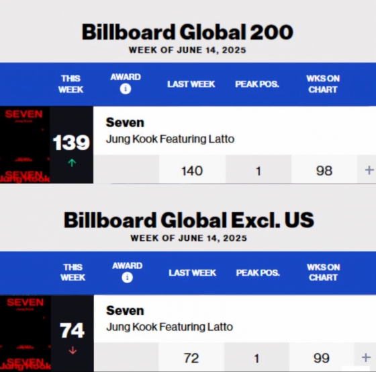Open Jung Kook Featuring Latto artist link, bottom chart
This screenshot has width=376, height=372.
169,327
